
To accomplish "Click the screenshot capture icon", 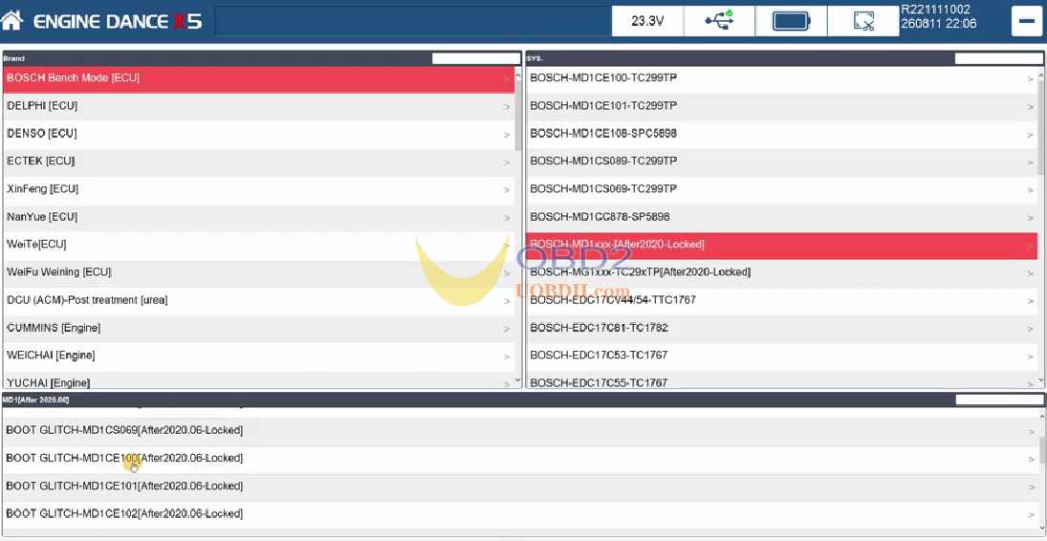I will click(x=863, y=21).
